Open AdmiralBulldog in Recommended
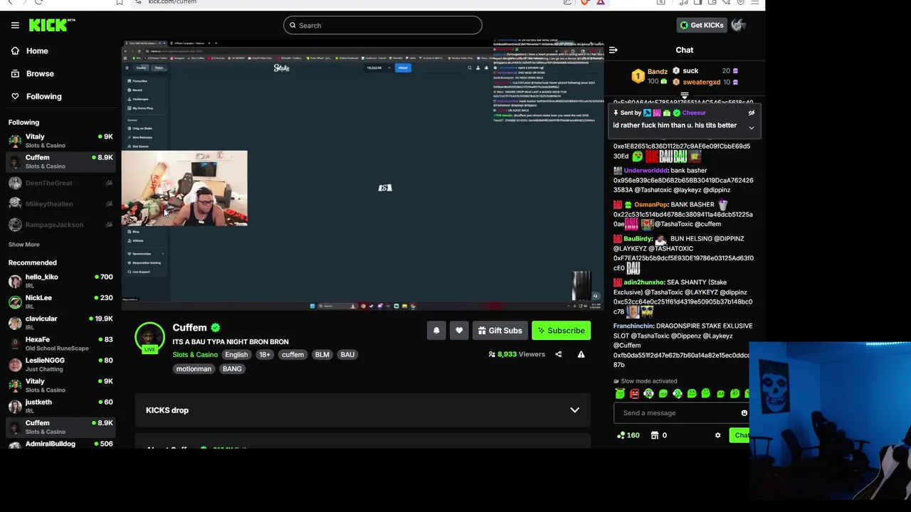This screenshot has height=512, width=911. 60,444
